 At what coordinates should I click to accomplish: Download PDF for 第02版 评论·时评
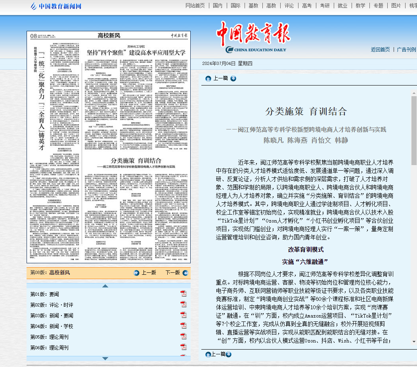(184, 304)
